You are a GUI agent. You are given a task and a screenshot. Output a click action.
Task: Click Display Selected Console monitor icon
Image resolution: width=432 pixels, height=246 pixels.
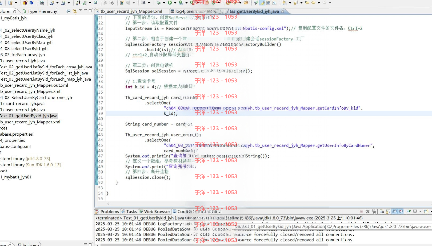coord(415,211)
